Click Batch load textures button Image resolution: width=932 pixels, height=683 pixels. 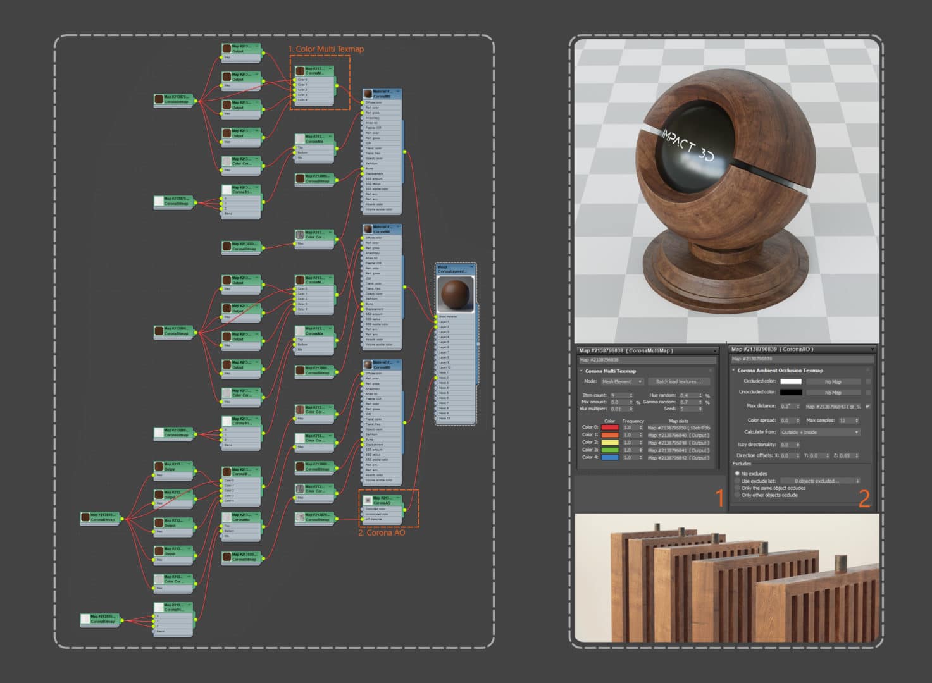(678, 381)
